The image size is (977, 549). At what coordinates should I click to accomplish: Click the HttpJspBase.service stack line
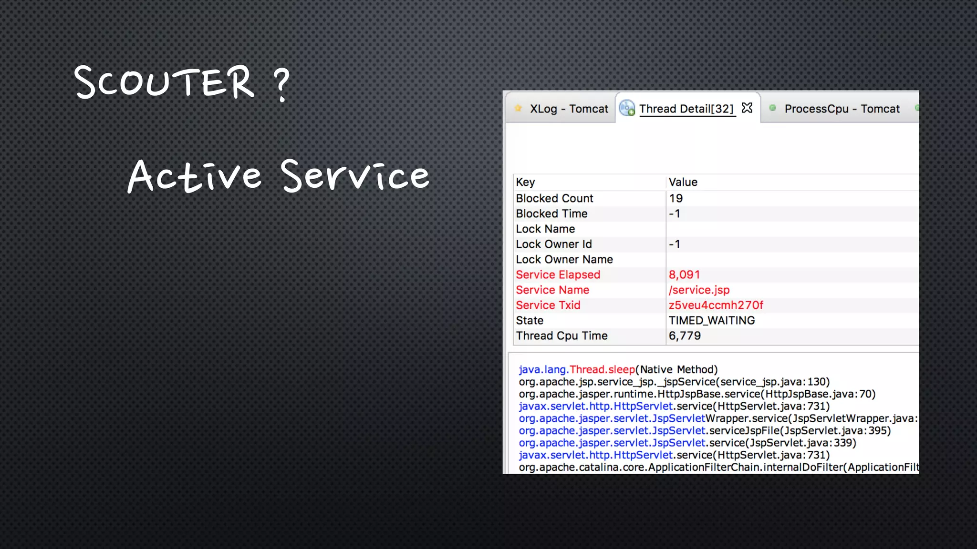click(x=697, y=394)
